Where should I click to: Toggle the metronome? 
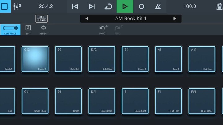tap(158, 6)
